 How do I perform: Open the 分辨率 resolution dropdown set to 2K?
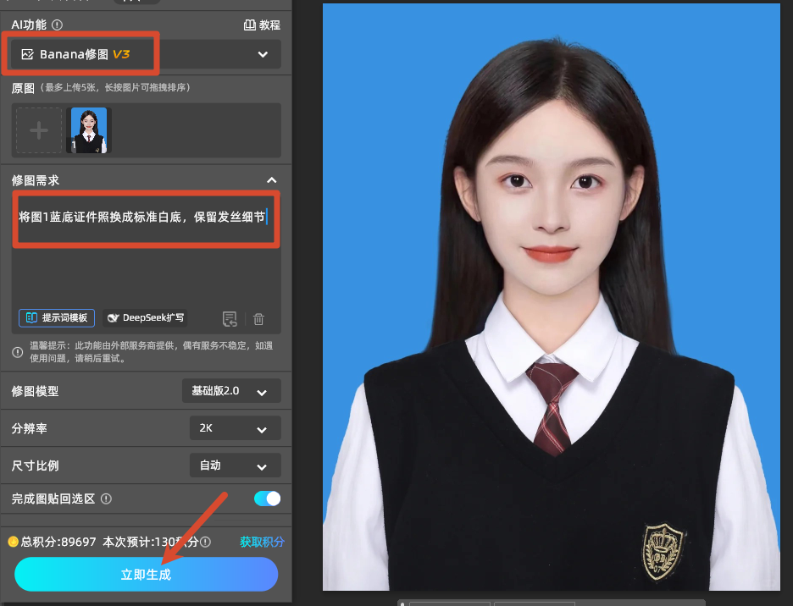(235, 428)
